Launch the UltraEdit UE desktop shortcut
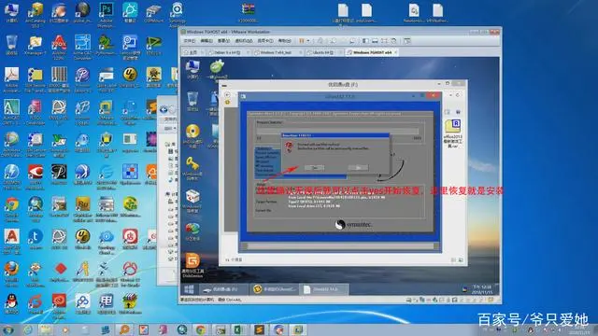Viewport: 598px width, 336px height. point(130,75)
